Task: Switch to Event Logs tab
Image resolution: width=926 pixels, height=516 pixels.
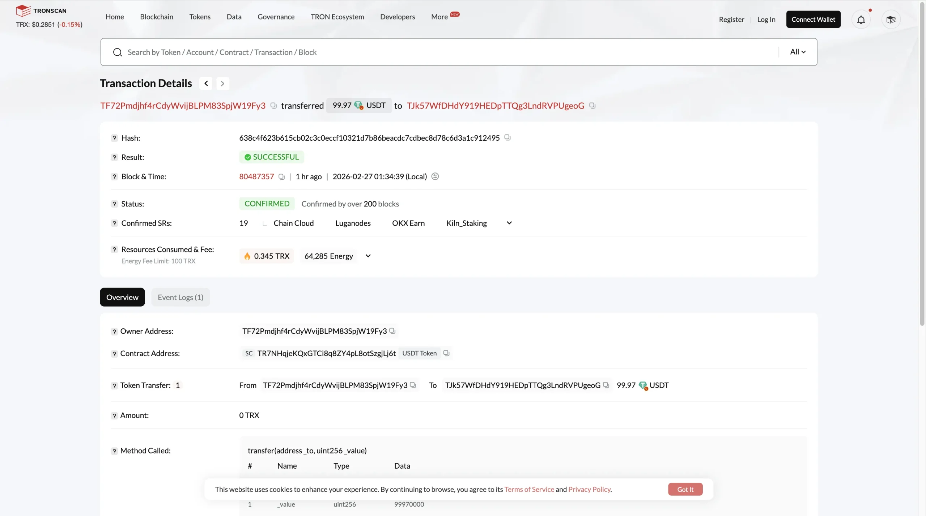Action: (180, 297)
